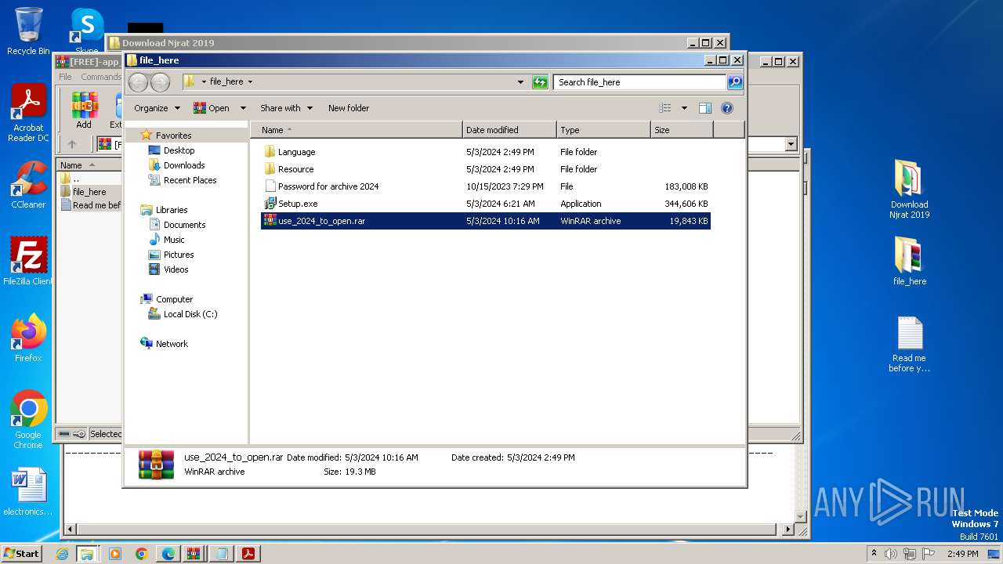Select Download Njrat 2019 desktop archive

[x=909, y=190]
